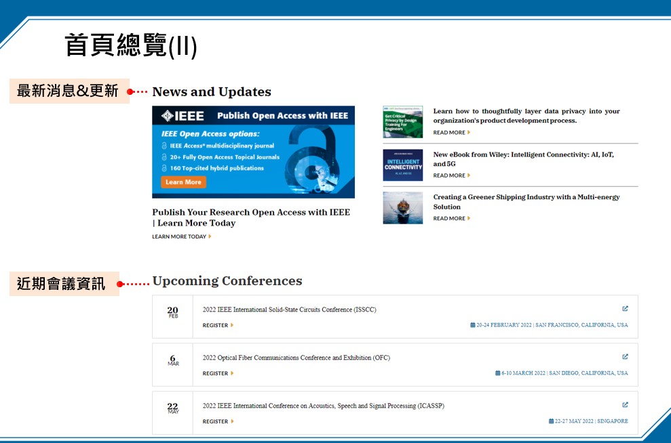Open external link icon for ISSCC conference
Viewport: 671px width, 443px height.
click(x=626, y=308)
